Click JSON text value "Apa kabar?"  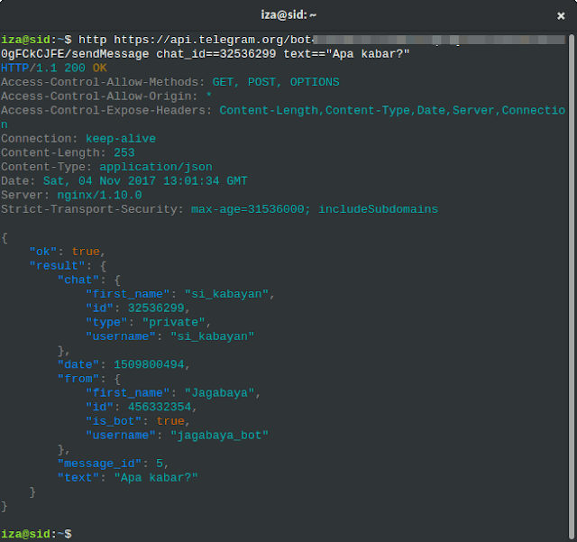tap(156, 478)
